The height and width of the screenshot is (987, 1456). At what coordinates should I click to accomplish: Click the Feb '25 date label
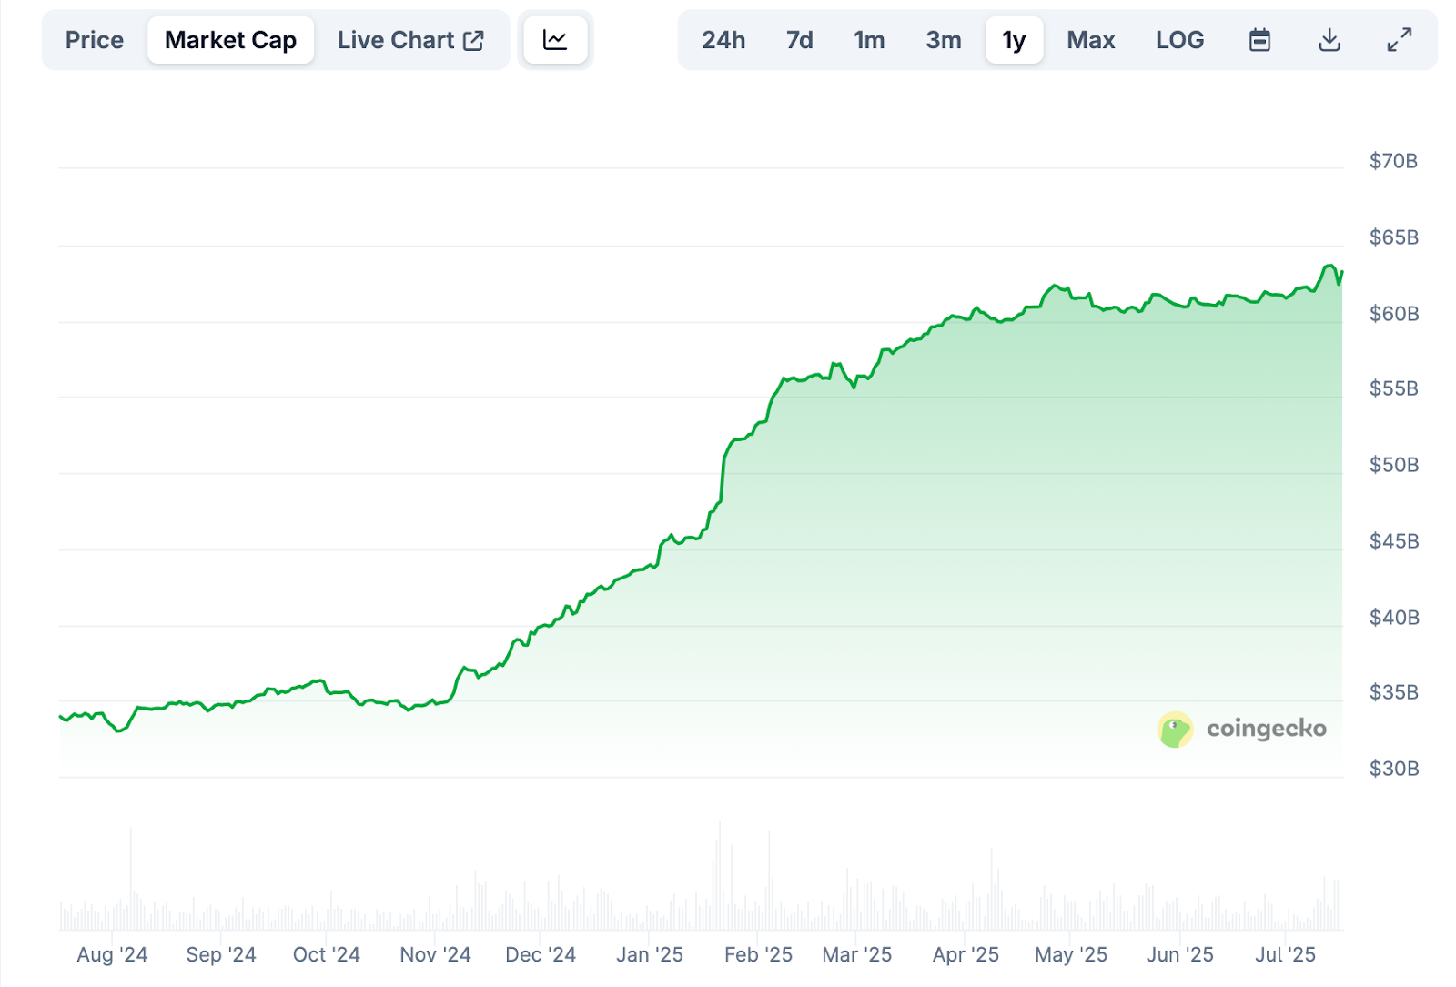click(x=758, y=954)
